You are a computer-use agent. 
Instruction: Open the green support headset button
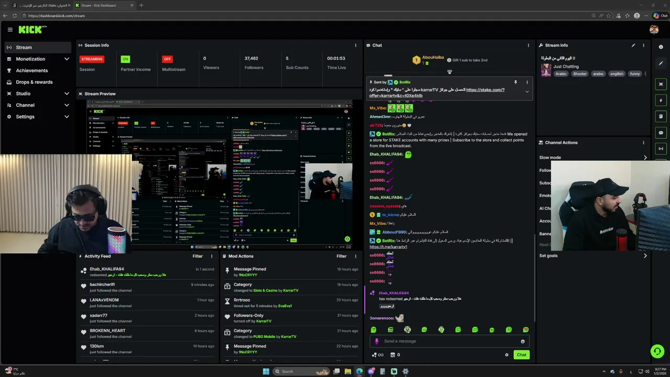click(657, 351)
